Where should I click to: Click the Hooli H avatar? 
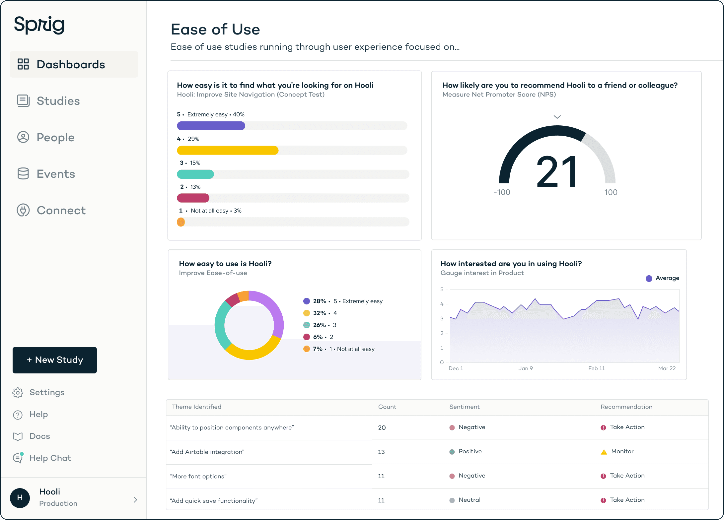point(20,498)
